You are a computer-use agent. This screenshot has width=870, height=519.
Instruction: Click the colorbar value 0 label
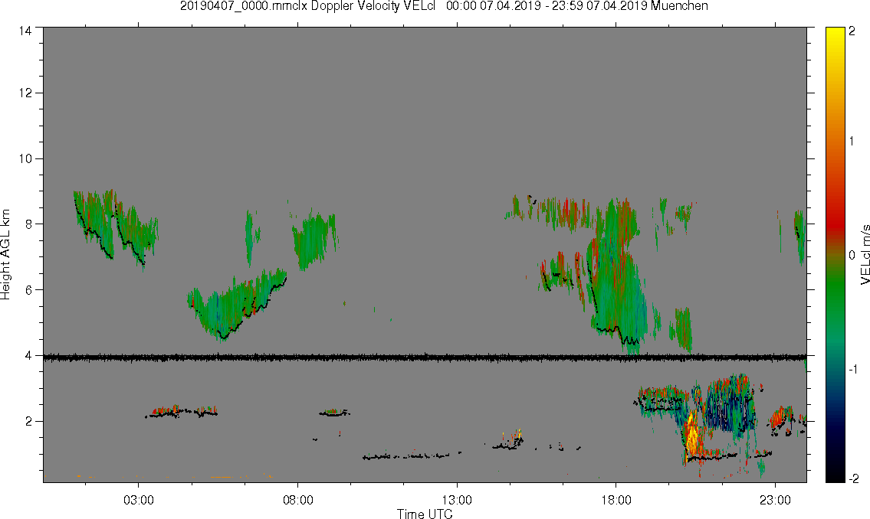point(852,255)
